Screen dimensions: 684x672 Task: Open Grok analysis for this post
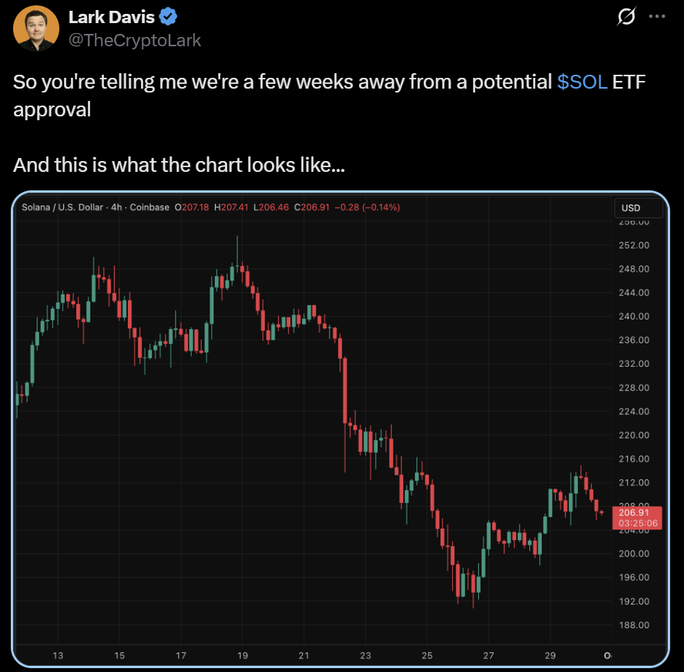point(626,15)
